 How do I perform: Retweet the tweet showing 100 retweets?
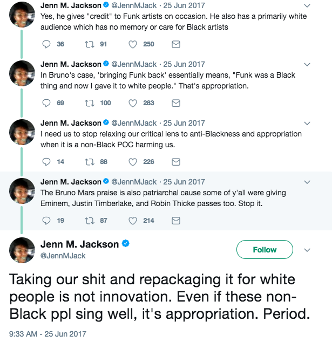(x=90, y=103)
